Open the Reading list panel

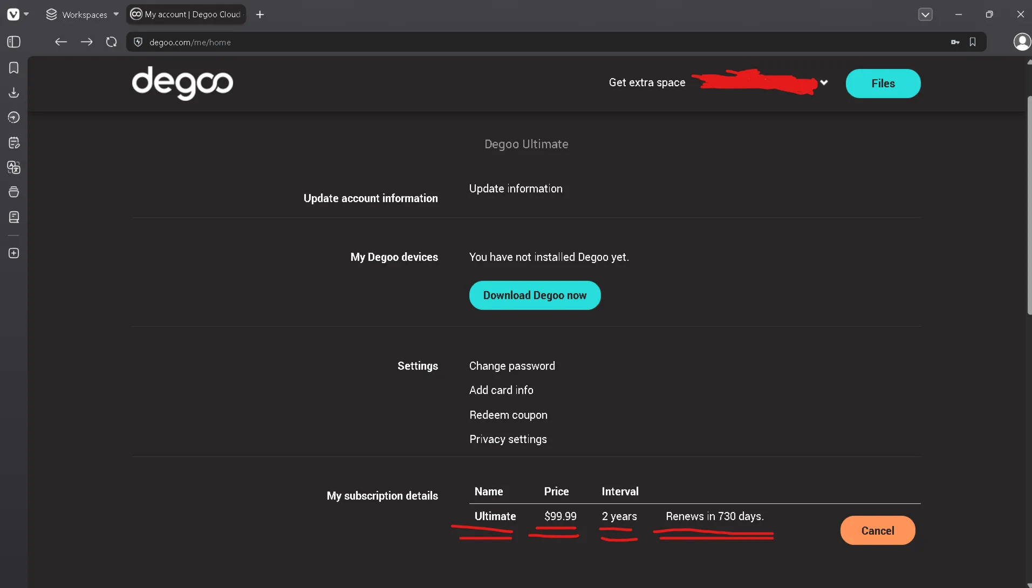point(14,217)
